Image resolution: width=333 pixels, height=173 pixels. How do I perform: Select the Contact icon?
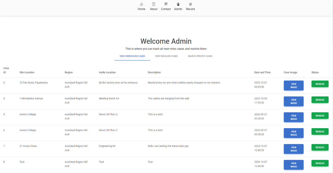tap(166, 6)
